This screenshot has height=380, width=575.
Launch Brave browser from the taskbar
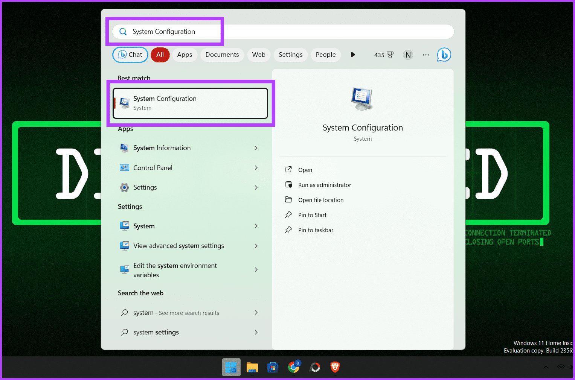(x=335, y=367)
